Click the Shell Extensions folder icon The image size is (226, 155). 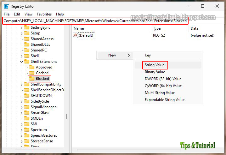[27, 62]
